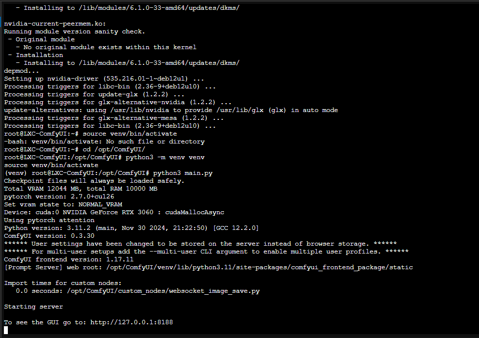
Task: Click the "Set vram state to: NORMAL_VRAM" line
Action: coord(63,204)
